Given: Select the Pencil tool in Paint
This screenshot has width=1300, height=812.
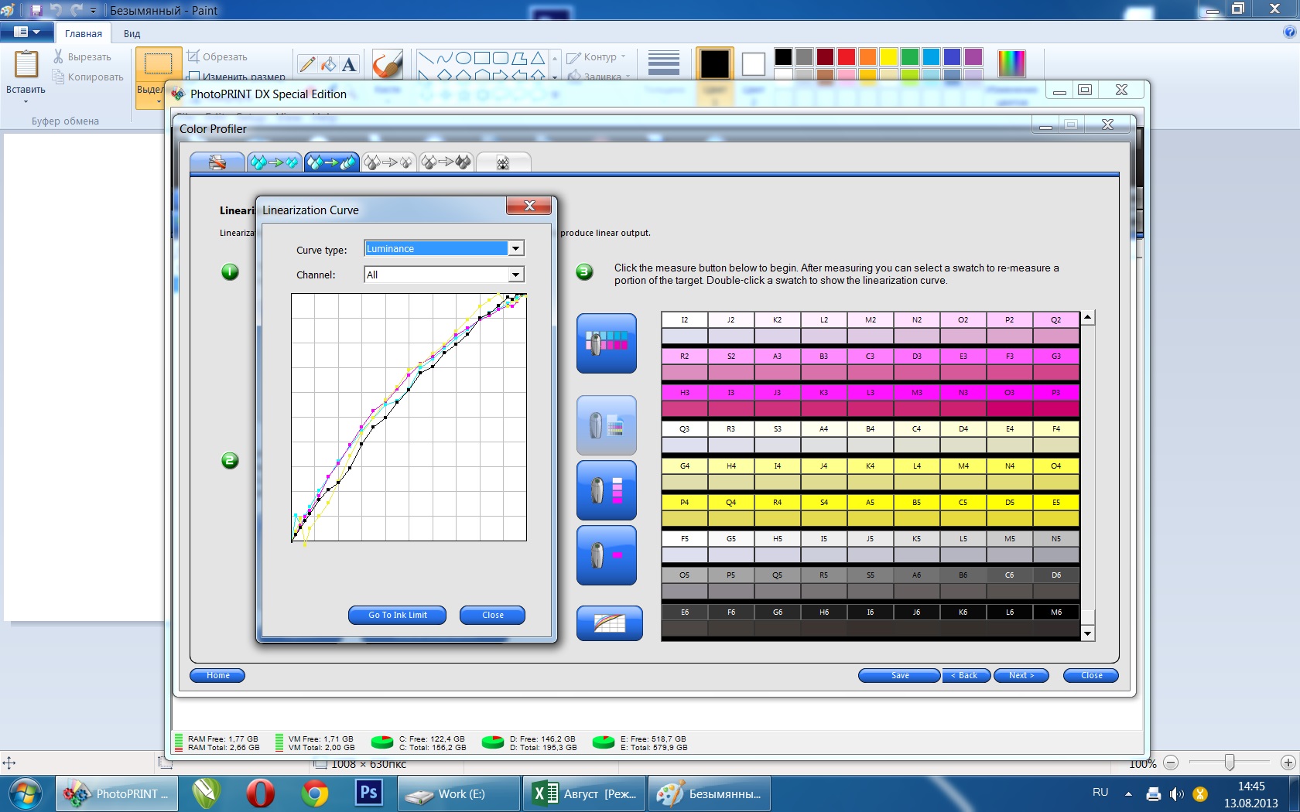Looking at the screenshot, I should tap(307, 64).
